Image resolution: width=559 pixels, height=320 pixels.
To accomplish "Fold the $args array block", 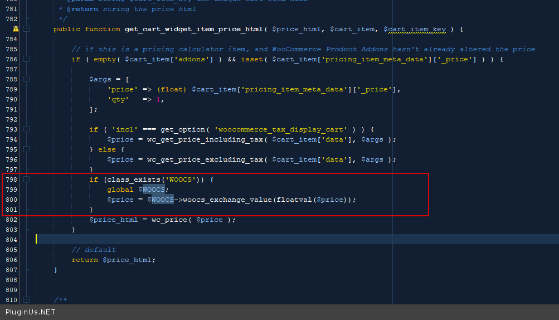I will pos(26,79).
